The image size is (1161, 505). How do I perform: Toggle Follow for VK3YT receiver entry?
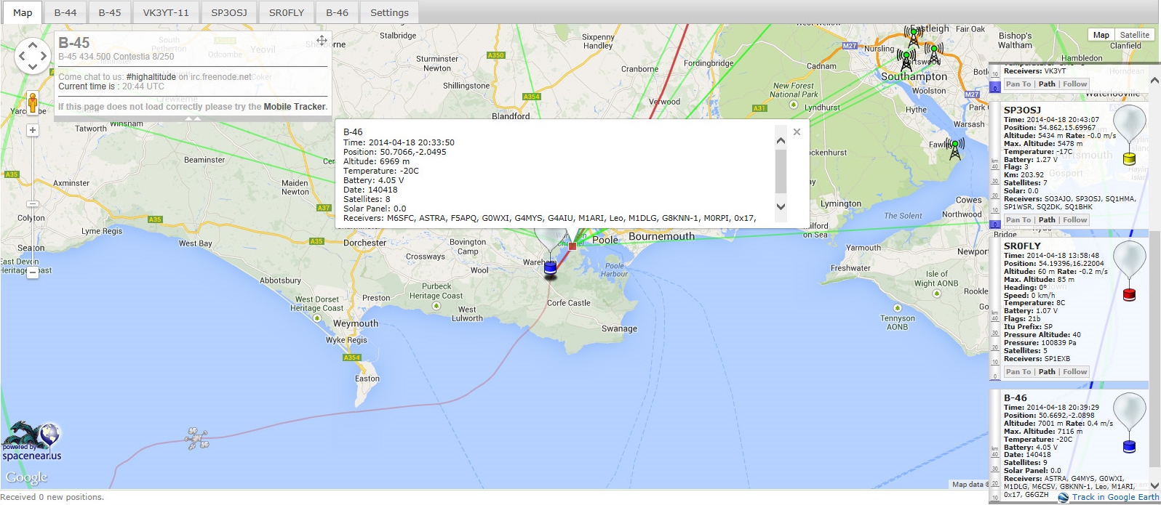pos(1074,84)
